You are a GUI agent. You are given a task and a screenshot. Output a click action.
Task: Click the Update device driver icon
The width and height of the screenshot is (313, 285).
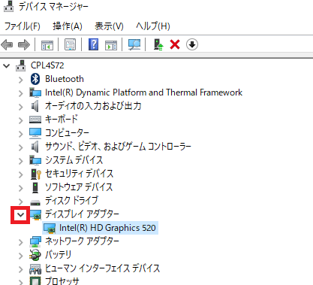[x=158, y=44]
